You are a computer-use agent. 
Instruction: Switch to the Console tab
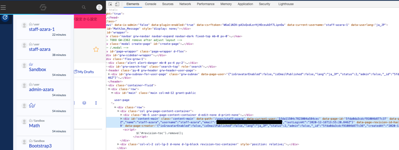(151, 4)
